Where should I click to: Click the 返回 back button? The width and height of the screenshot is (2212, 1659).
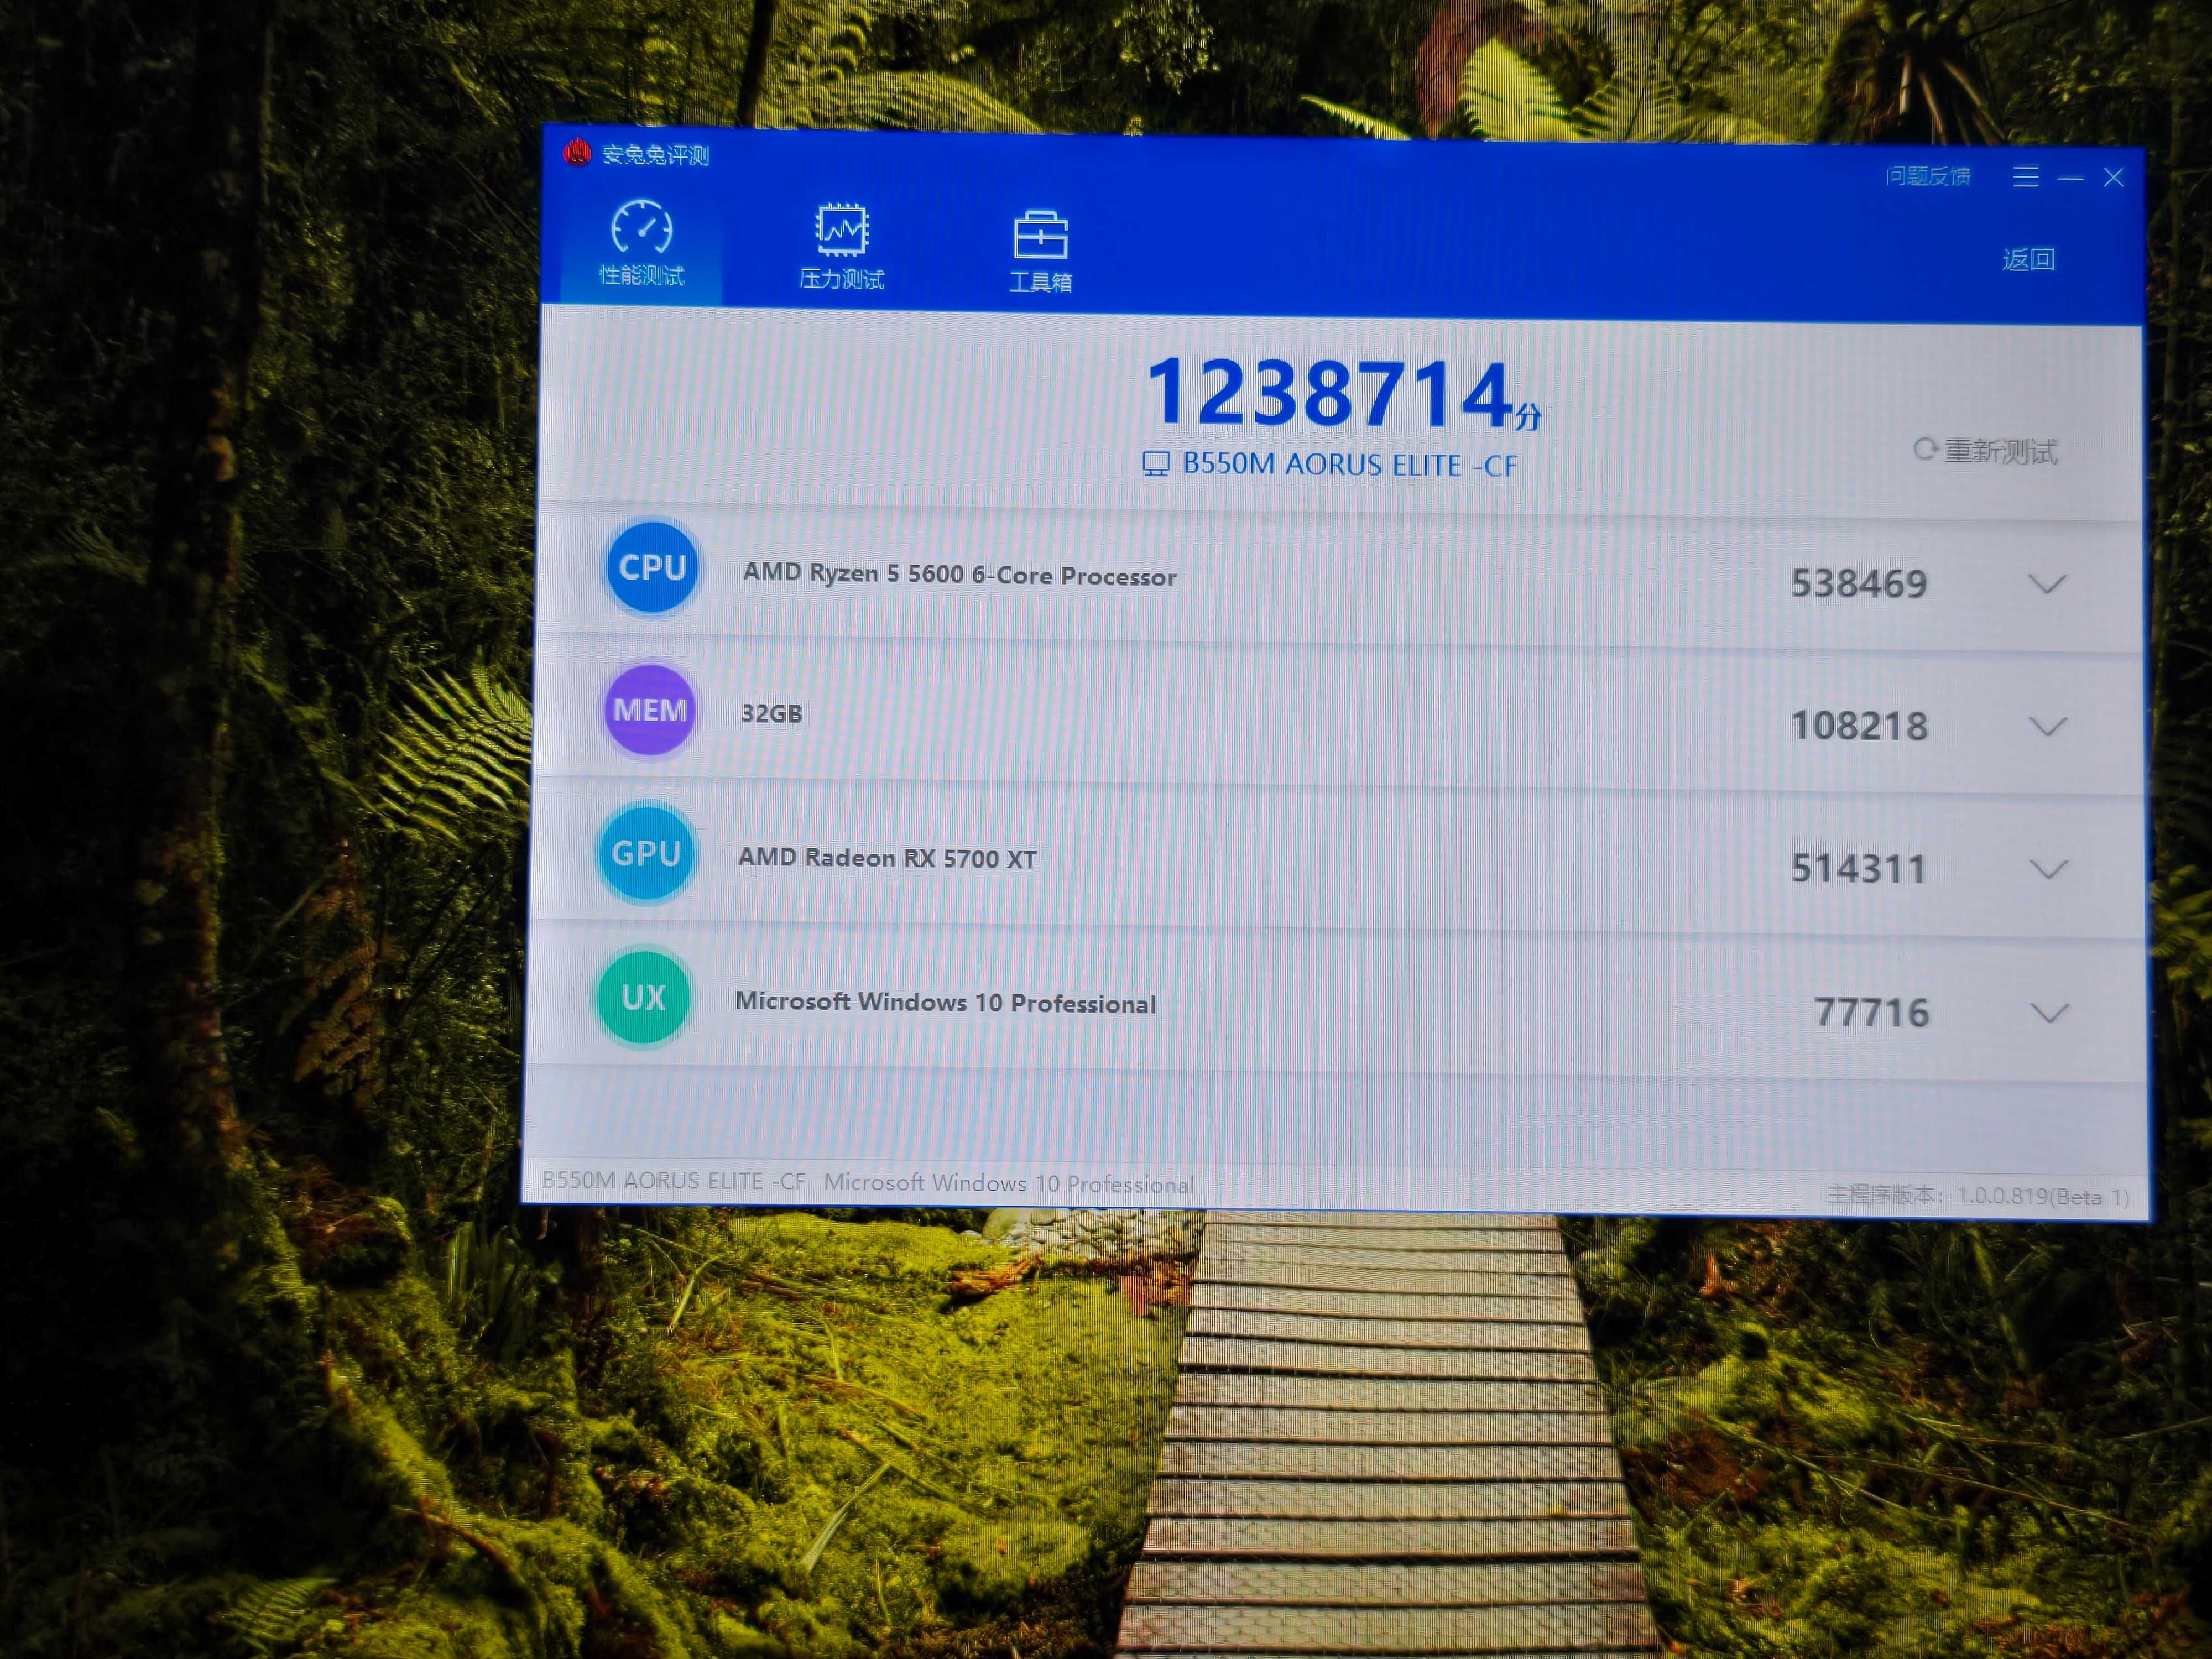click(2028, 260)
